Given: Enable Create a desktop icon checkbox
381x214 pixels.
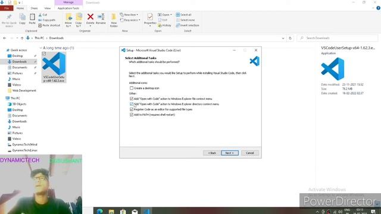Looking at the screenshot, I should (132, 88).
